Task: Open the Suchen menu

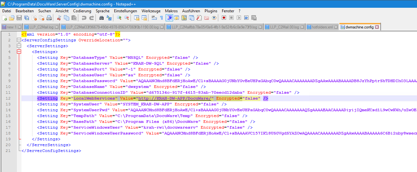Action: coord(44,11)
